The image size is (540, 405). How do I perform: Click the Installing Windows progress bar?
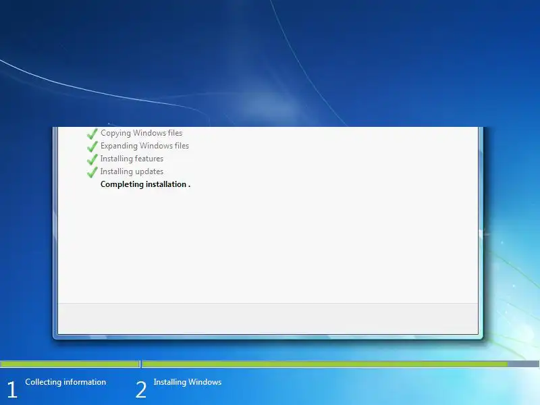tap(341, 364)
